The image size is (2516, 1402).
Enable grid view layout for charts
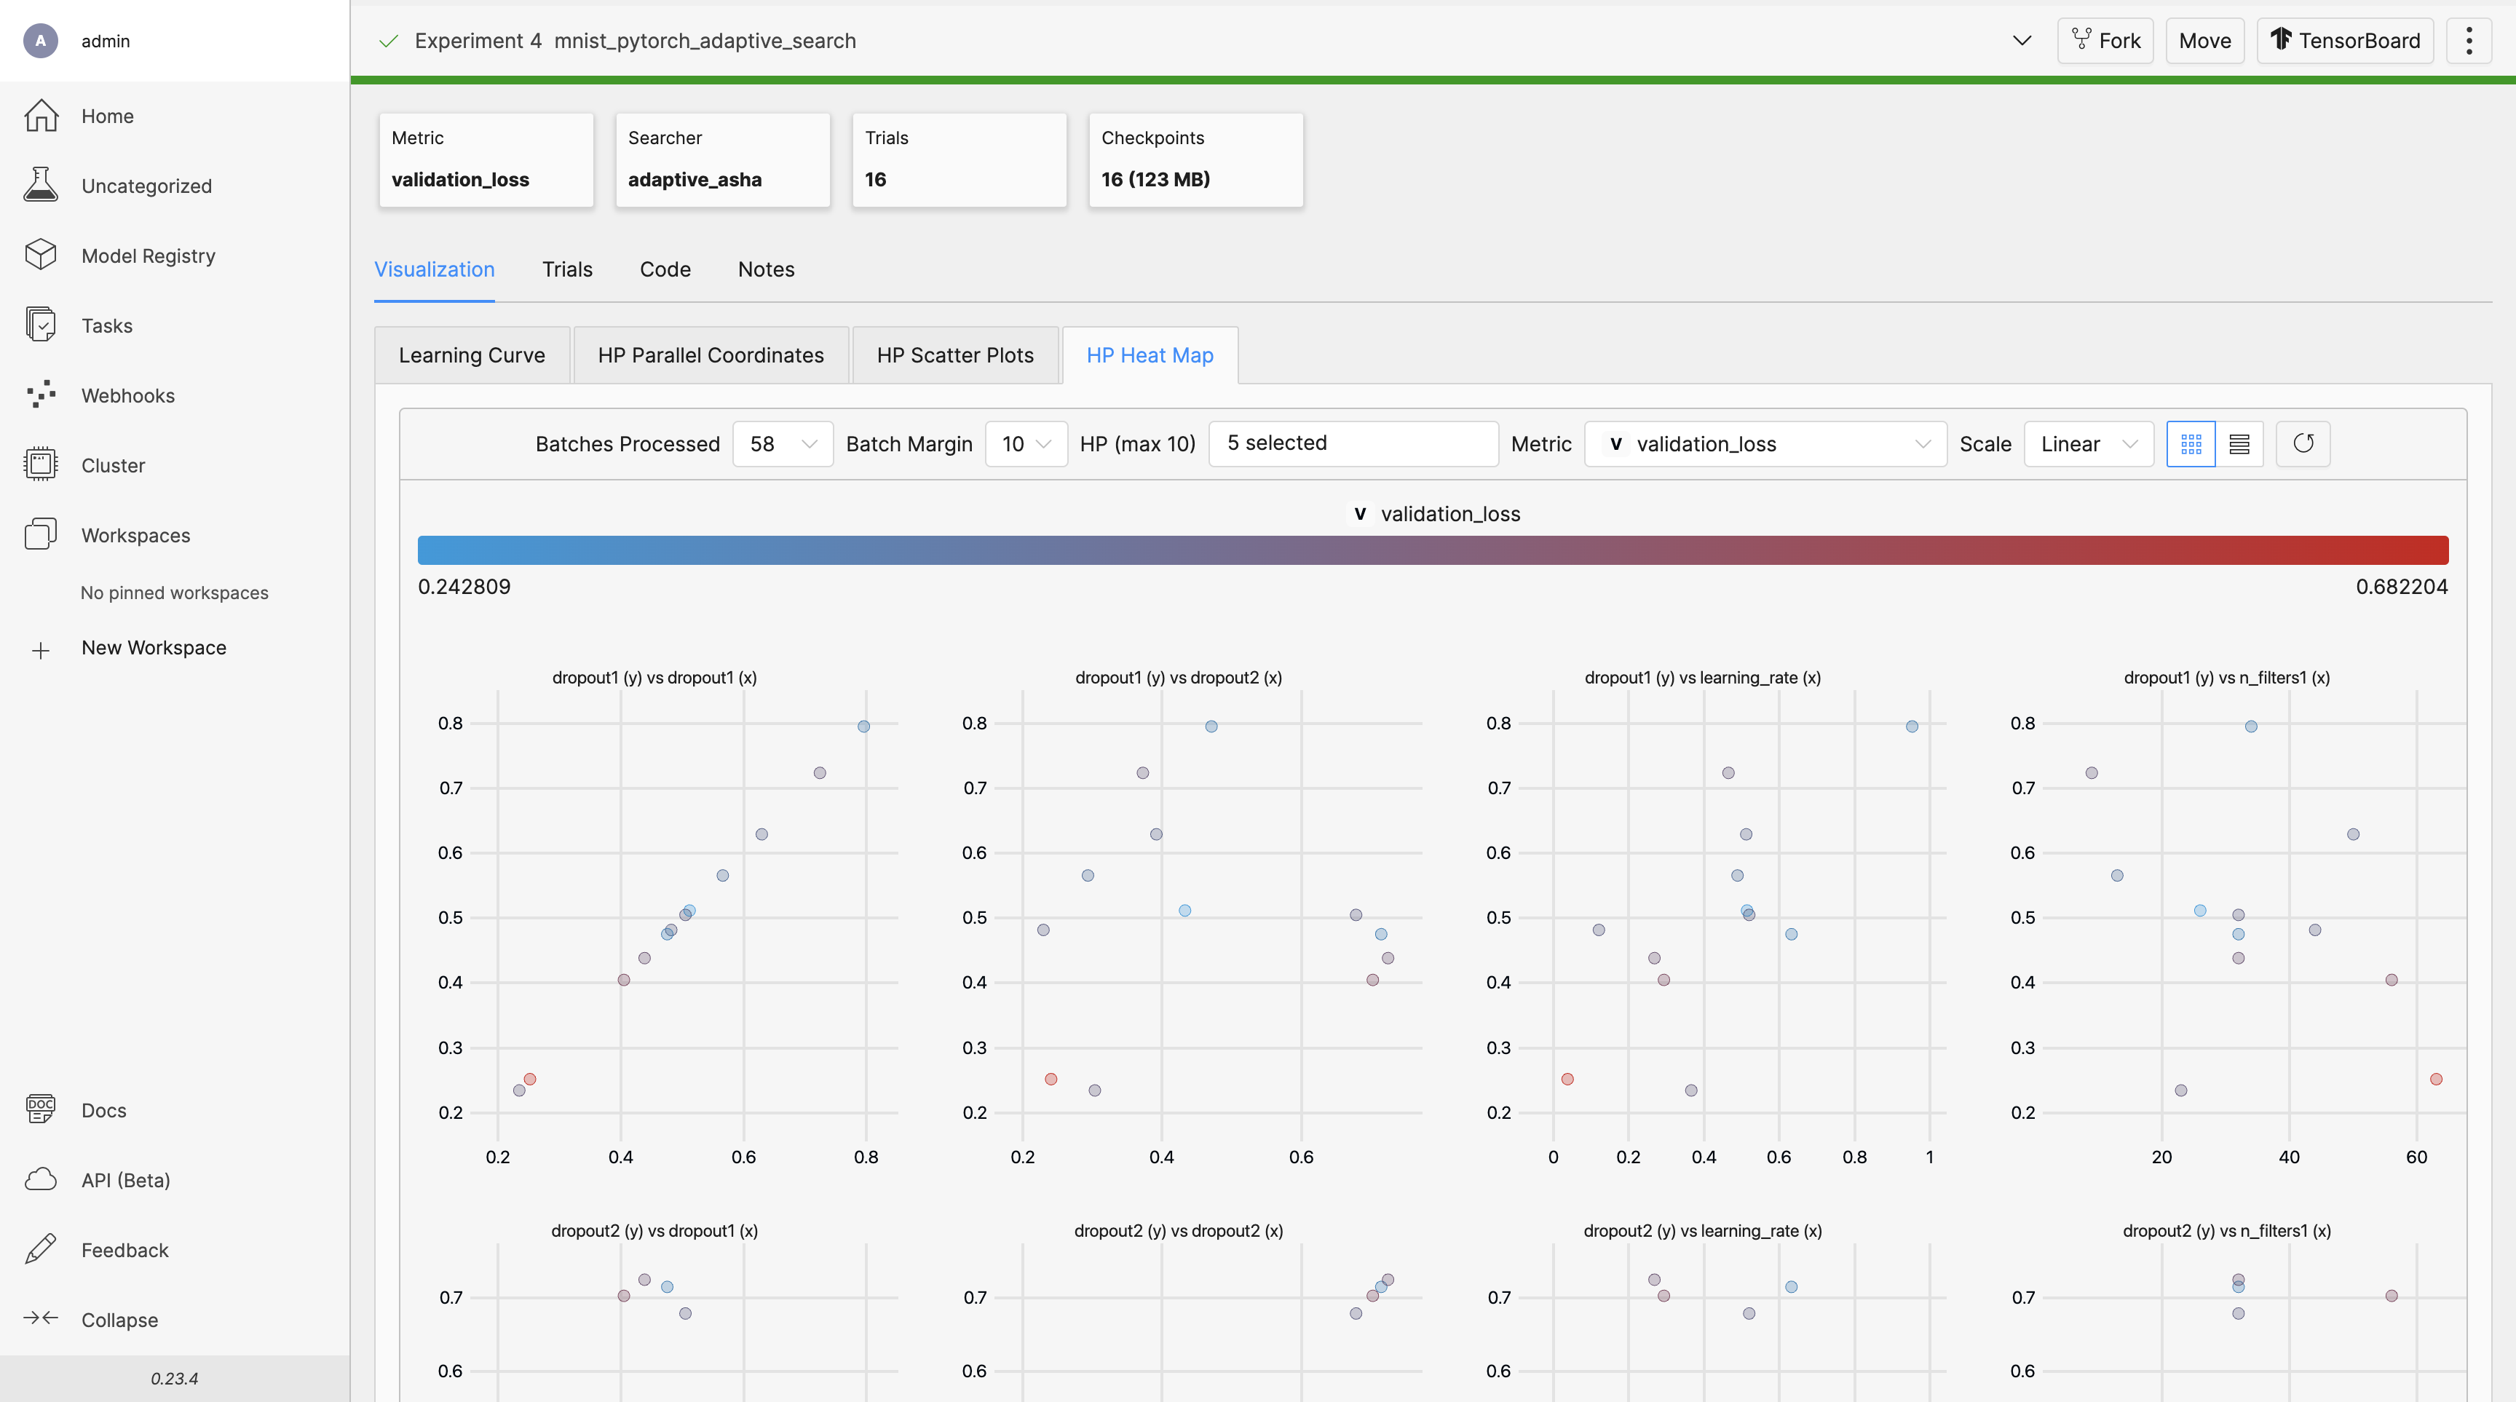click(x=2191, y=443)
